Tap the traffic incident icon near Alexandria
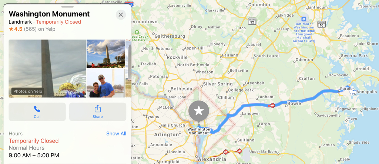 (x=225, y=152)
